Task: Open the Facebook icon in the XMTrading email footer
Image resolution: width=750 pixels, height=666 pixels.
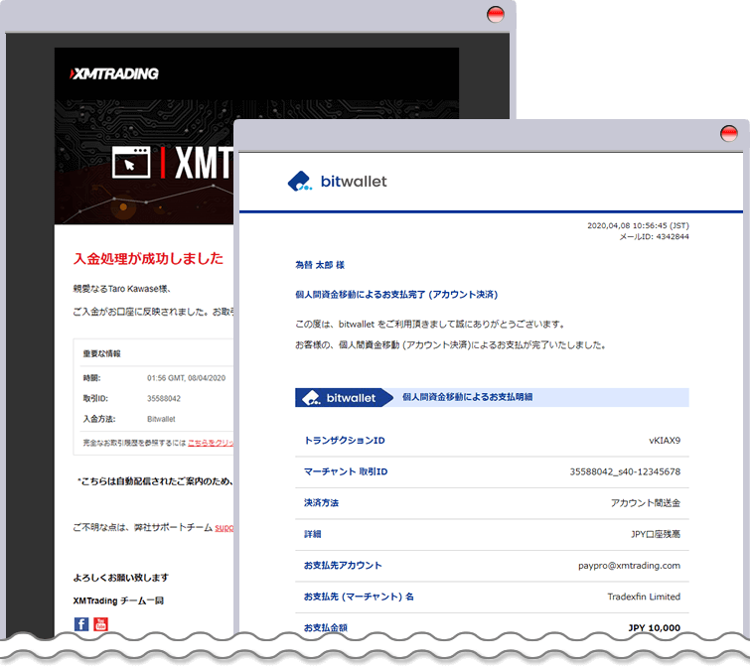Action: pos(81,624)
